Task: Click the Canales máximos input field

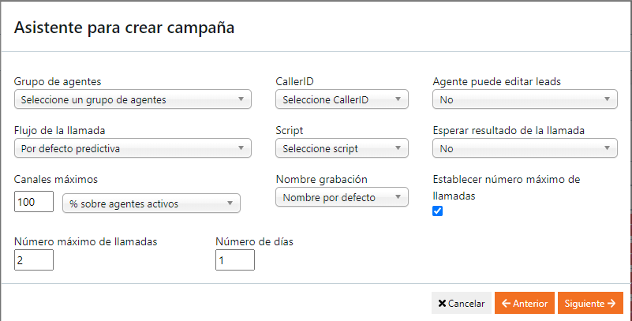Action: (34, 203)
